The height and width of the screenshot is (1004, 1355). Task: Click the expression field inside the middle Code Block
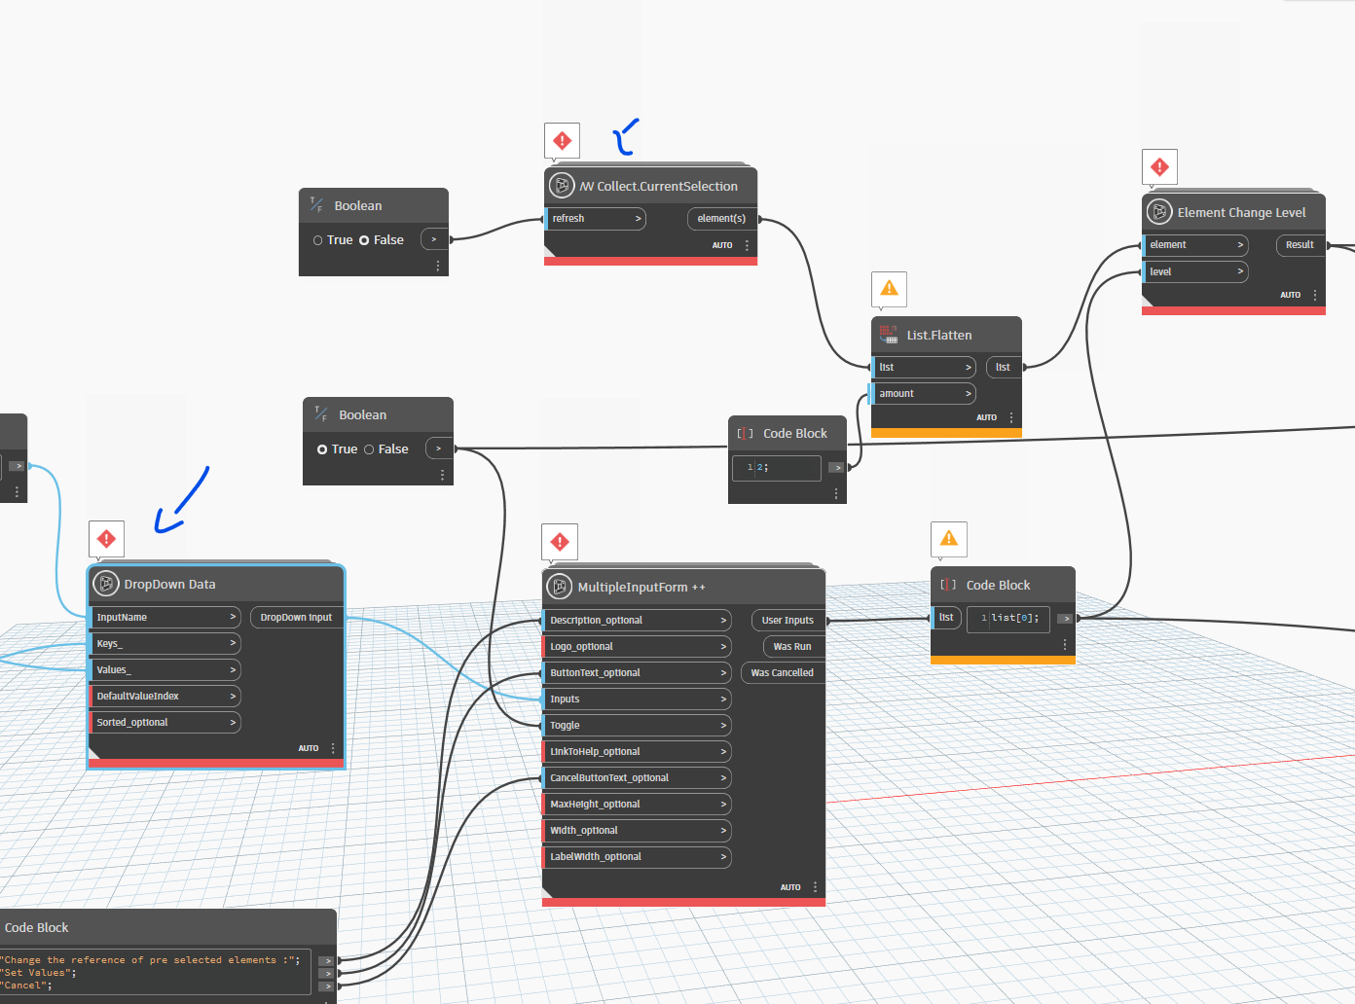pos(776,468)
